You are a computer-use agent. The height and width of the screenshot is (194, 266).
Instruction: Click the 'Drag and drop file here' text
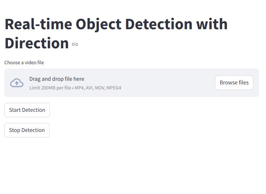(x=57, y=79)
